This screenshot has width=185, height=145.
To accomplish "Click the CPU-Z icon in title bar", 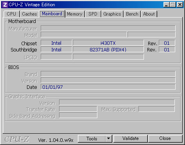I will (5, 5).
